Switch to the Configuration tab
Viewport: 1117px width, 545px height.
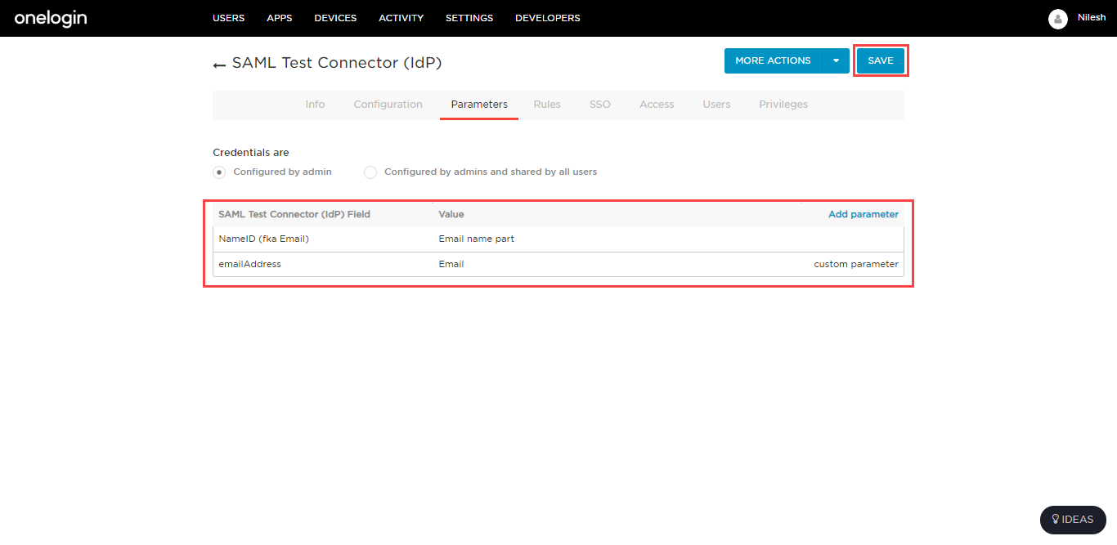click(x=388, y=105)
